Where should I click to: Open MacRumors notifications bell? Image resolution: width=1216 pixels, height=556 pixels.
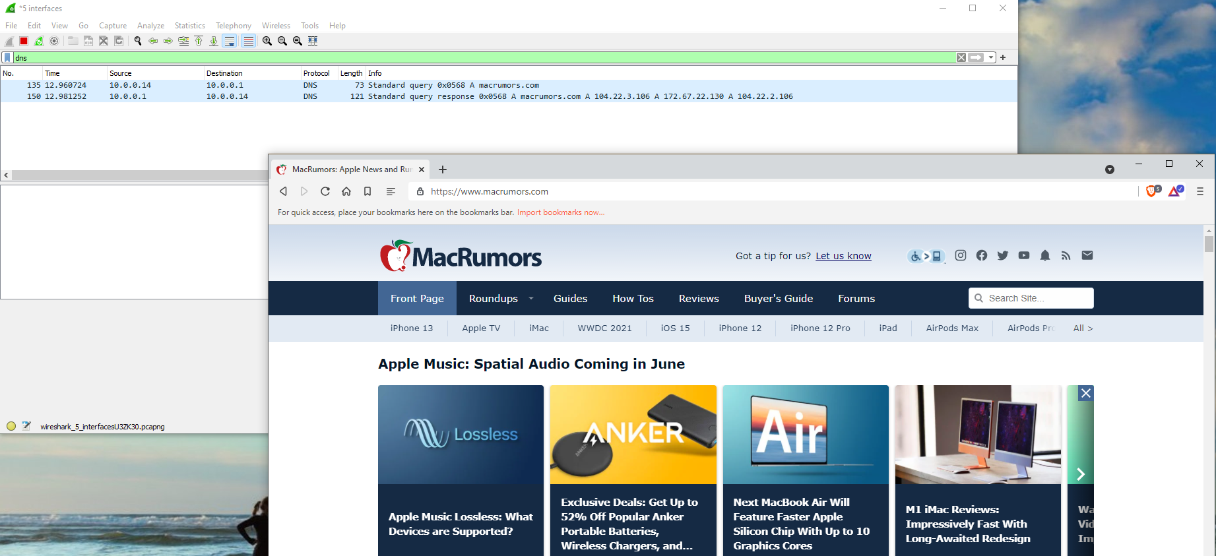click(1045, 255)
